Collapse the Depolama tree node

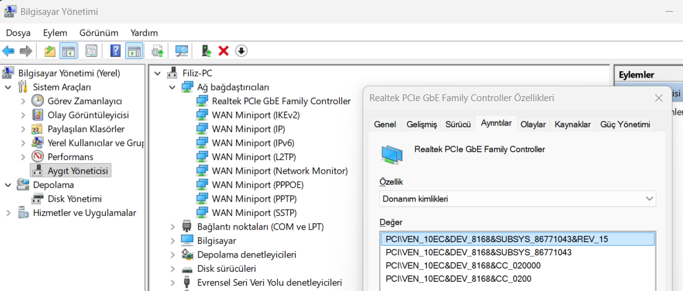pos(8,184)
